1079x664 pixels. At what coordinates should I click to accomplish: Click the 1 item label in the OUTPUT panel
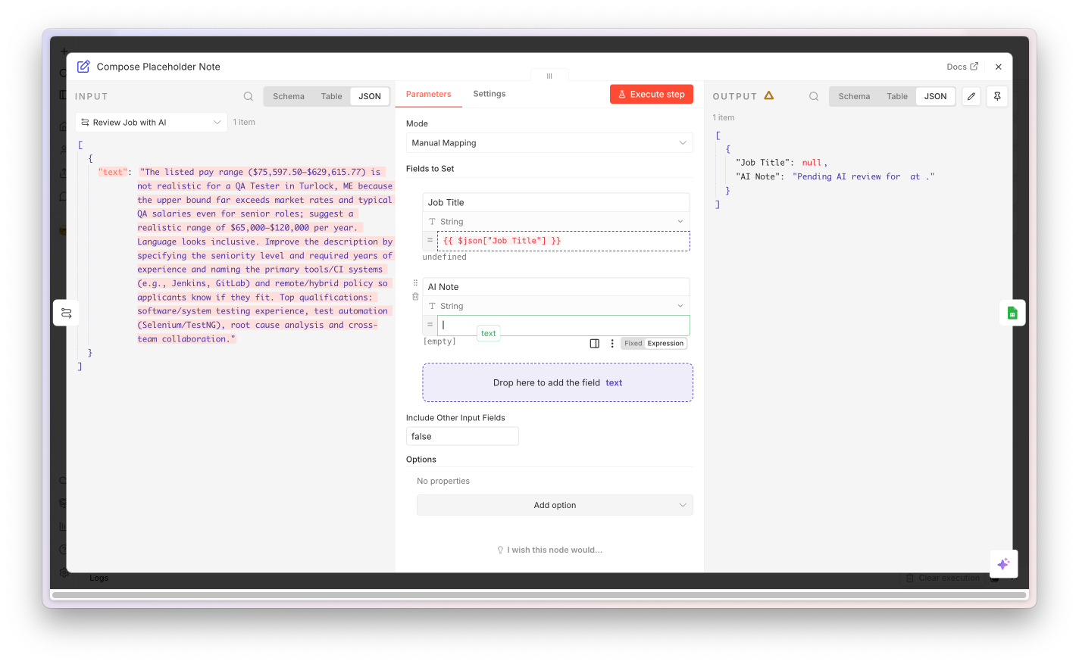click(x=724, y=117)
